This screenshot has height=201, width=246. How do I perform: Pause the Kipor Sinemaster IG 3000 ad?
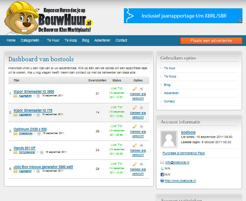click(x=141, y=89)
